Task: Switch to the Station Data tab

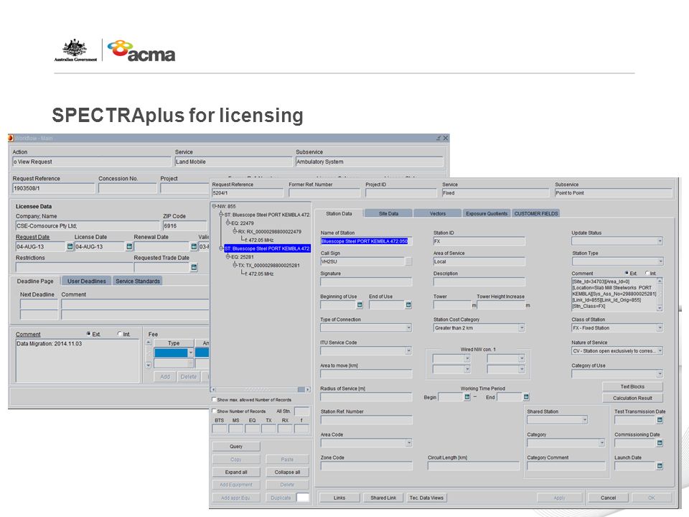Action: (339, 213)
